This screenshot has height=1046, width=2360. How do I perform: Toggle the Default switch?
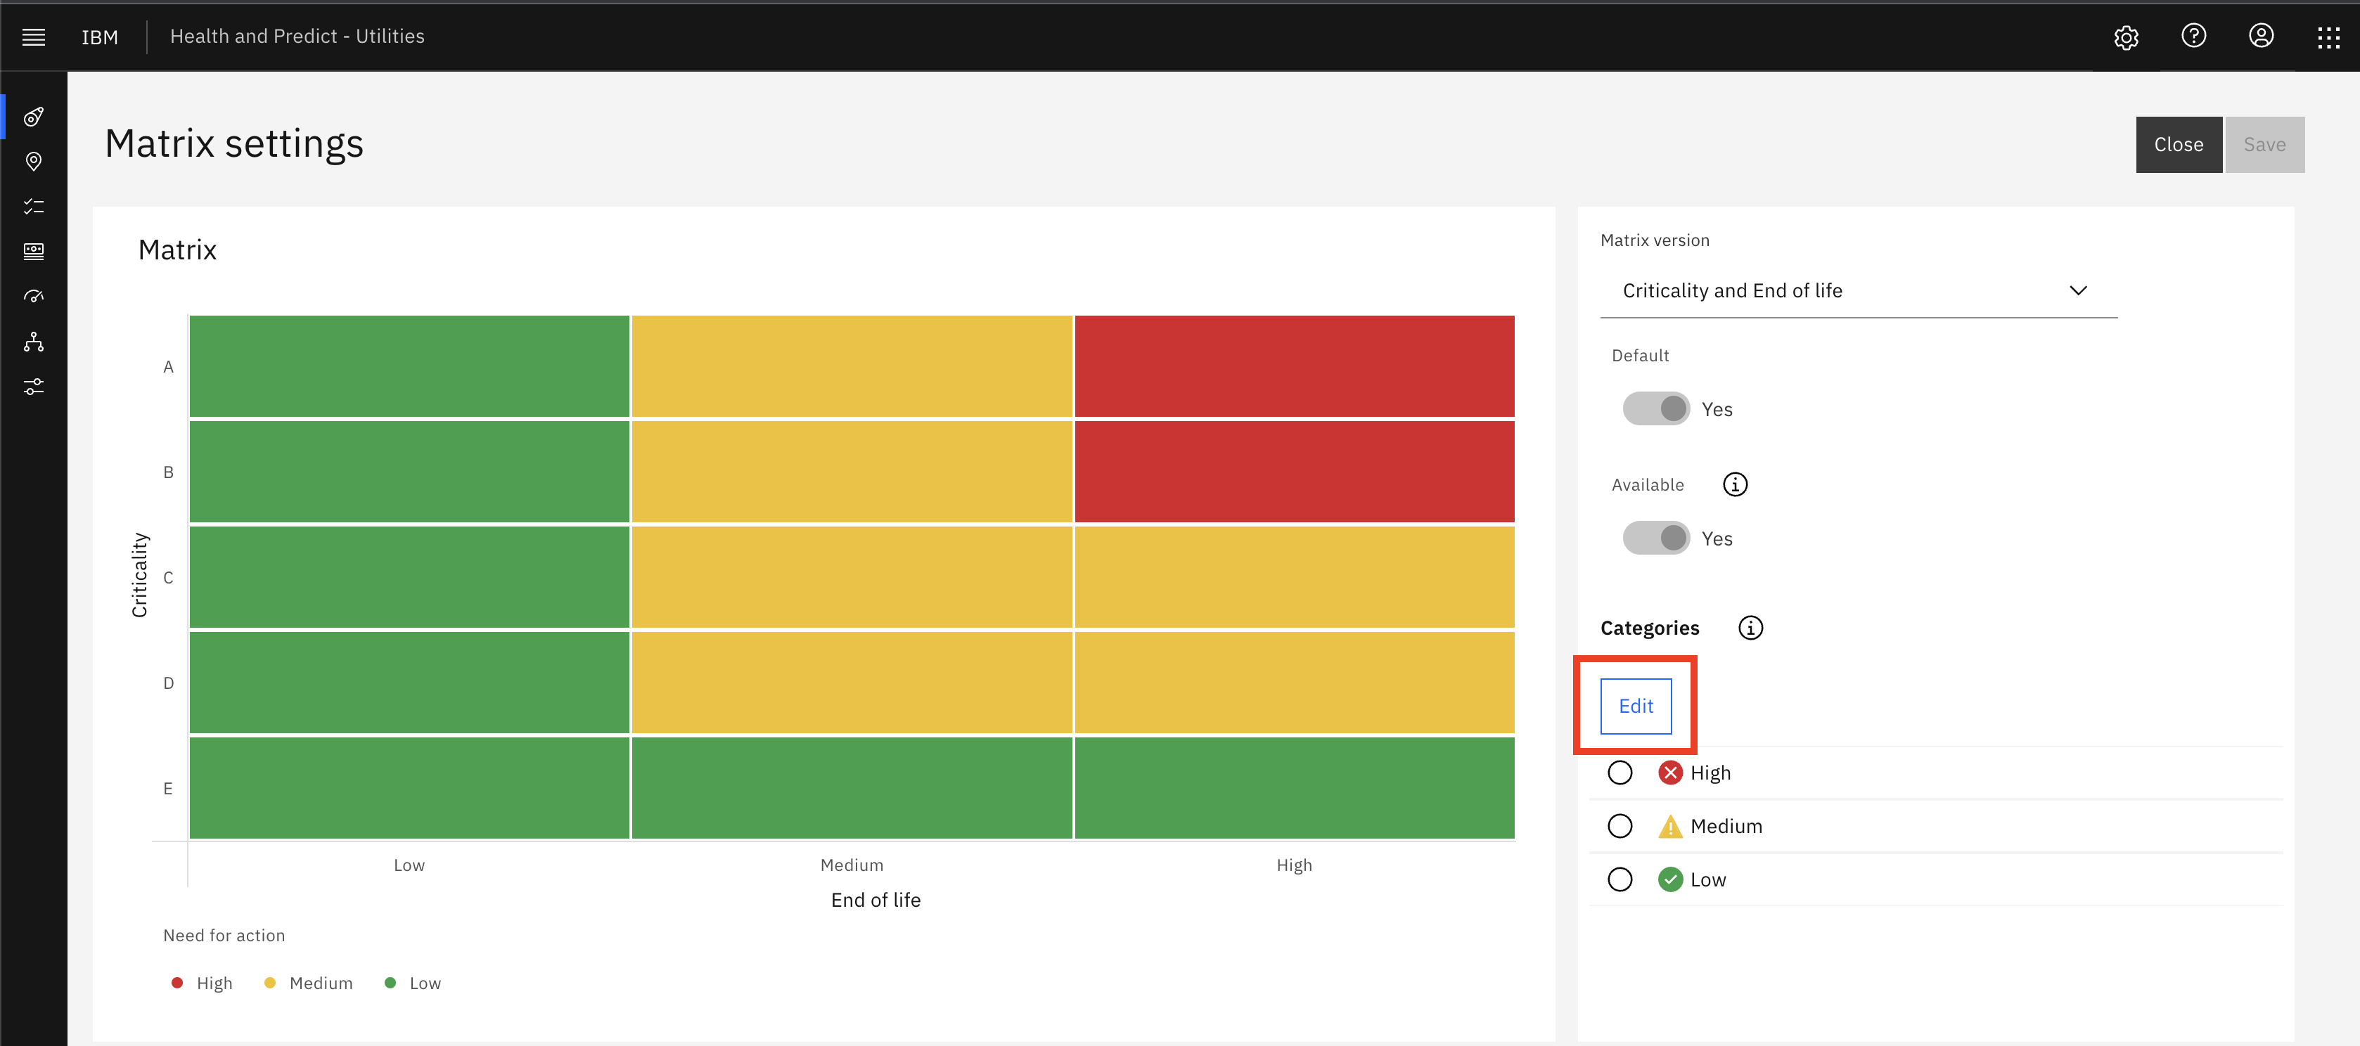[x=1655, y=408]
